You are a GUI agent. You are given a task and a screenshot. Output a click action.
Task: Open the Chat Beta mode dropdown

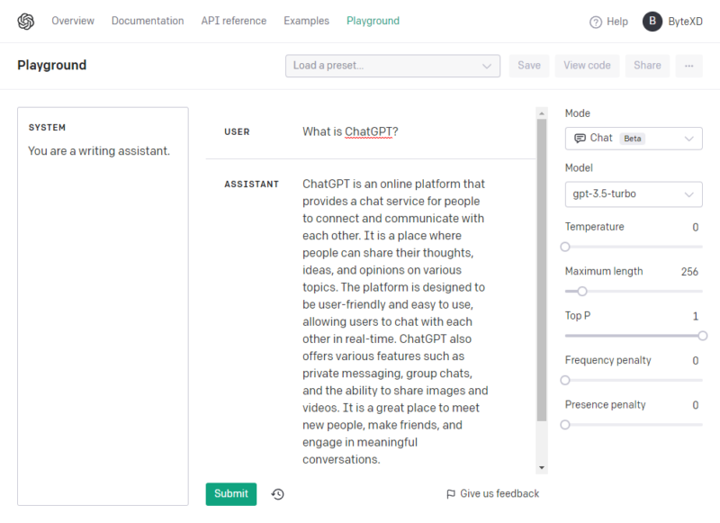pos(634,139)
